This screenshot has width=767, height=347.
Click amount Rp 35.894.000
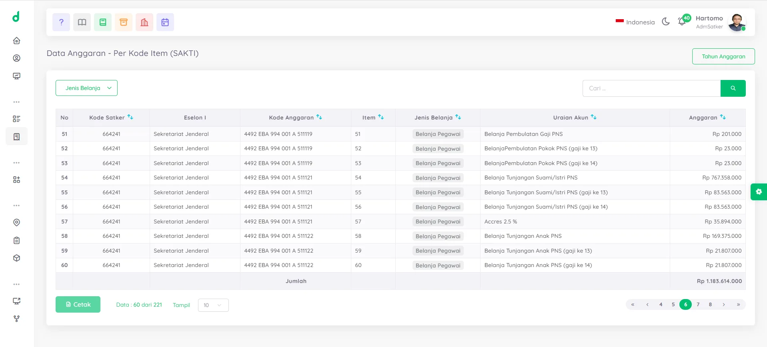pos(723,221)
